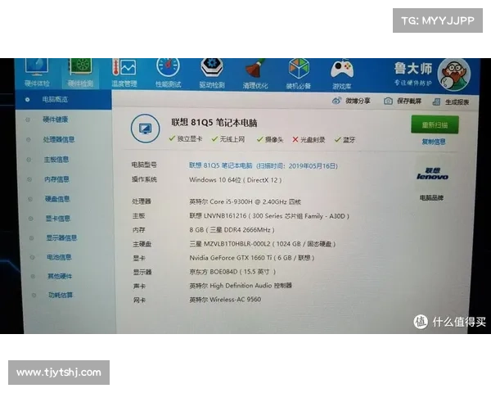Image resolution: width=491 pixels, height=393 pixels.
Task: Select the 硬件检测 circuit board icon
Action: (80, 66)
